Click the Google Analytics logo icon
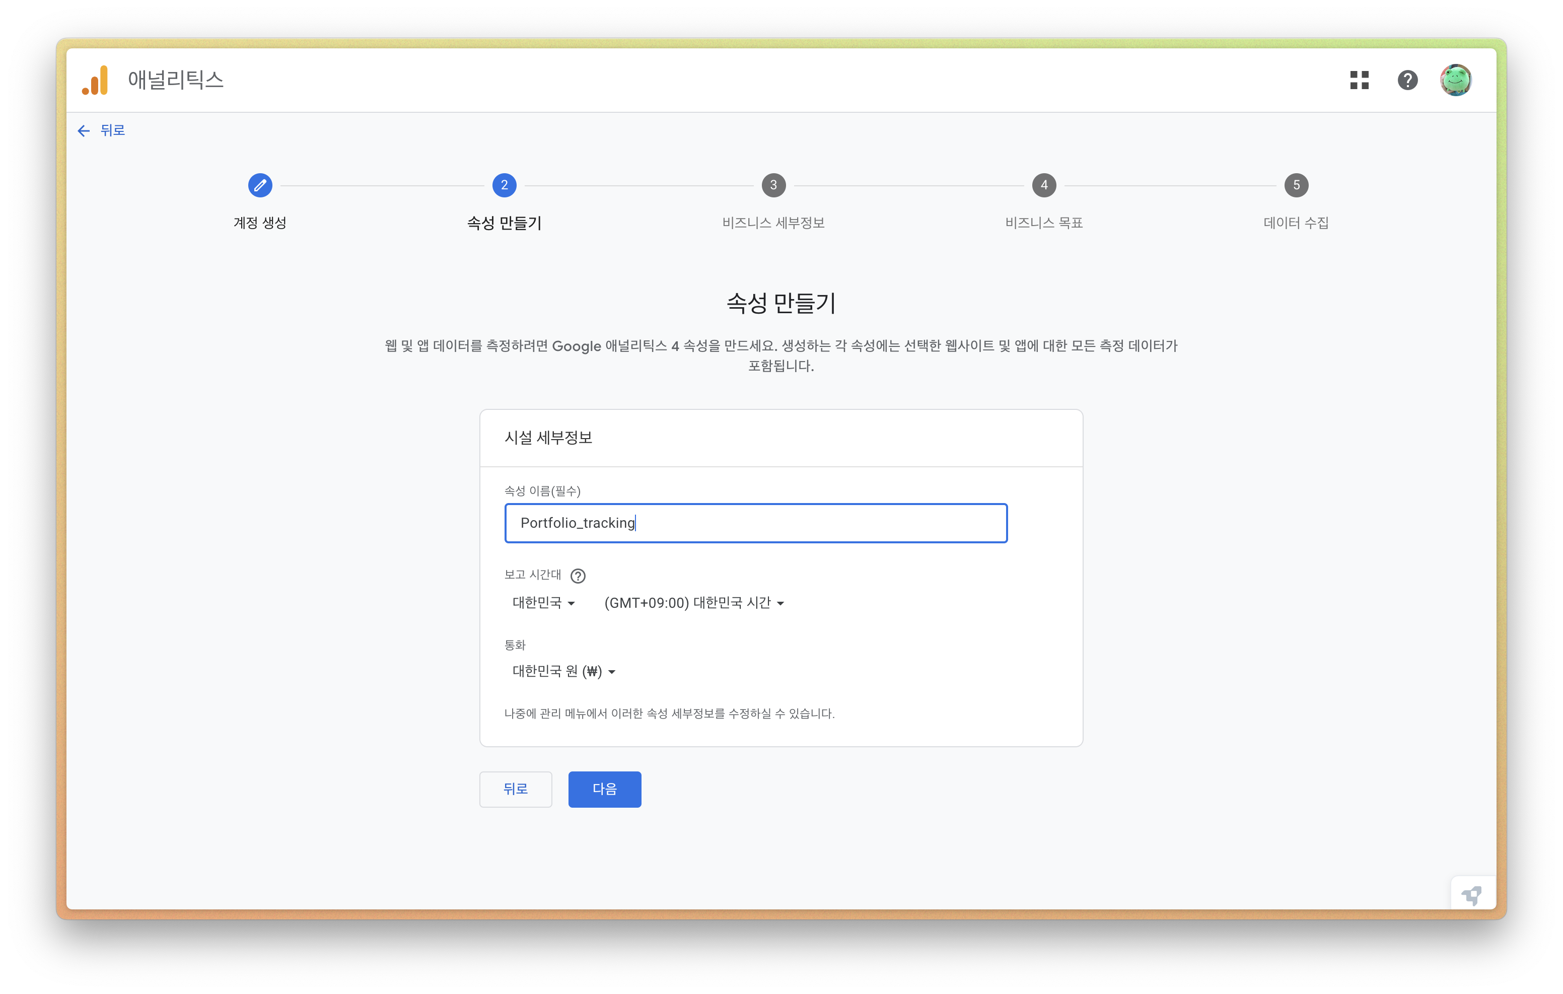The height and width of the screenshot is (994, 1563). pos(95,81)
